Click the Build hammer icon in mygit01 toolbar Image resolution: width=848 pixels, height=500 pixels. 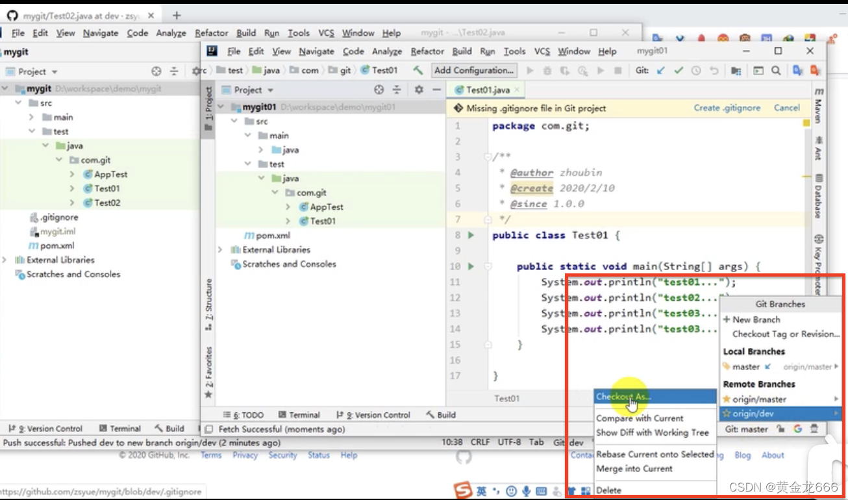coord(418,70)
